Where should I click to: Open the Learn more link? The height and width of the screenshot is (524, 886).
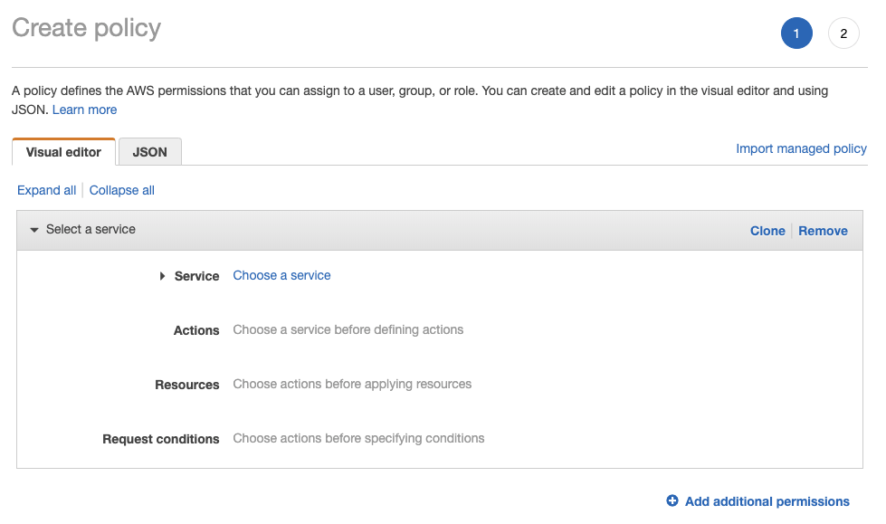tap(84, 110)
